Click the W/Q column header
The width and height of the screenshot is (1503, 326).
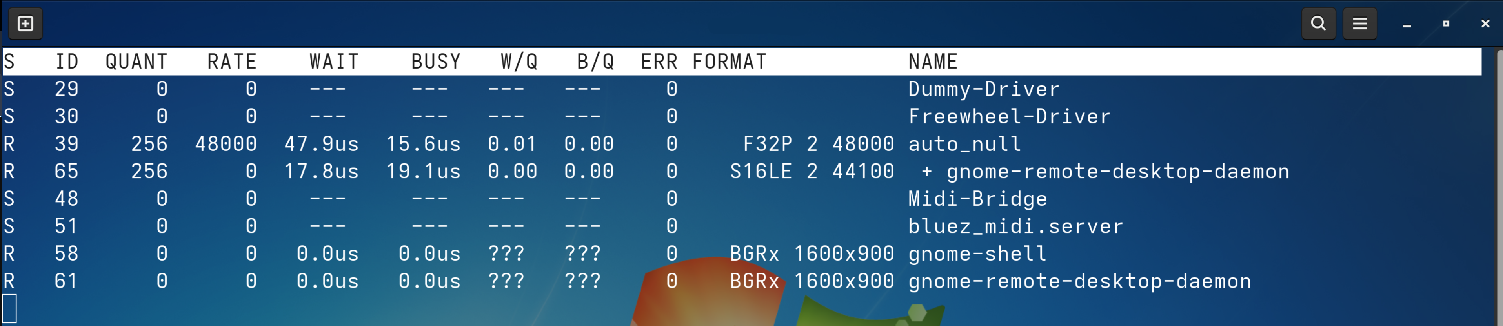click(x=519, y=62)
